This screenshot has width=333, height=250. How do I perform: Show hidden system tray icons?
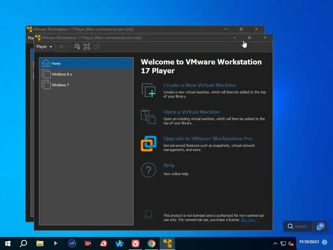tap(275, 243)
